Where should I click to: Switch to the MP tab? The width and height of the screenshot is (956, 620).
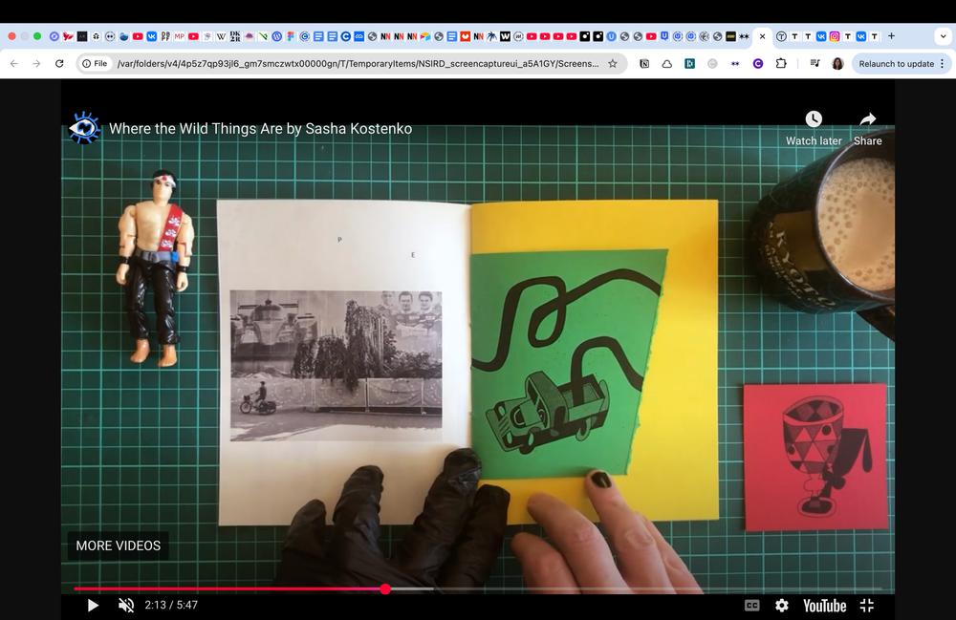click(180, 36)
